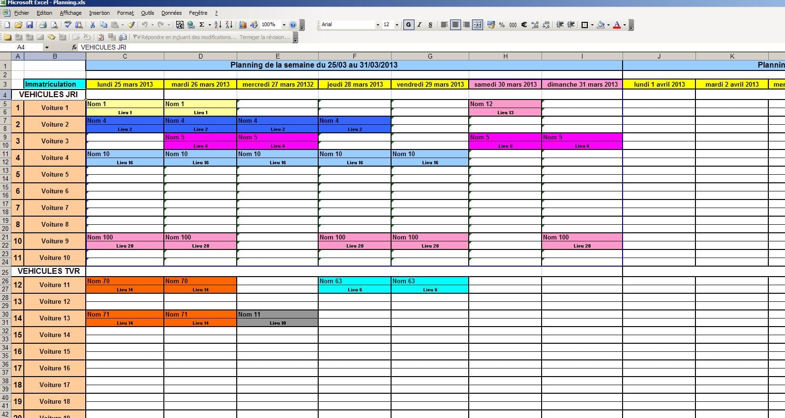The image size is (785, 418).
Task: Show the Drawing toolbar
Action: click(254, 25)
